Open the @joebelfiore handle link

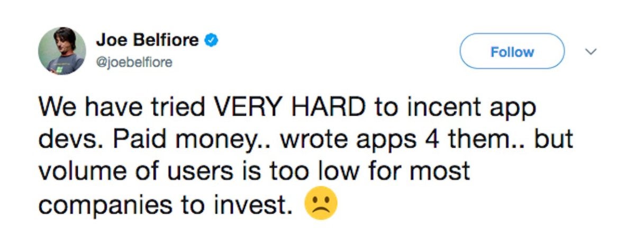point(134,62)
